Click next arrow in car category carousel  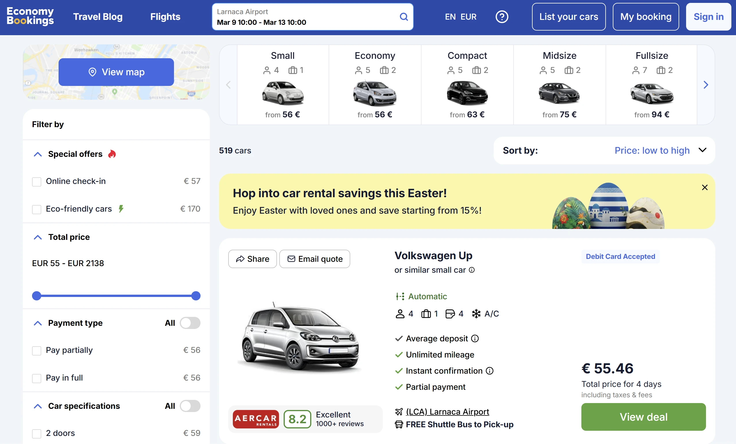click(x=705, y=85)
